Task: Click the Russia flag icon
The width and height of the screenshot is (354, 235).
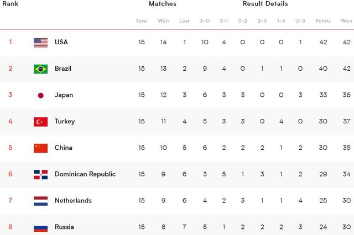Action: 40,227
